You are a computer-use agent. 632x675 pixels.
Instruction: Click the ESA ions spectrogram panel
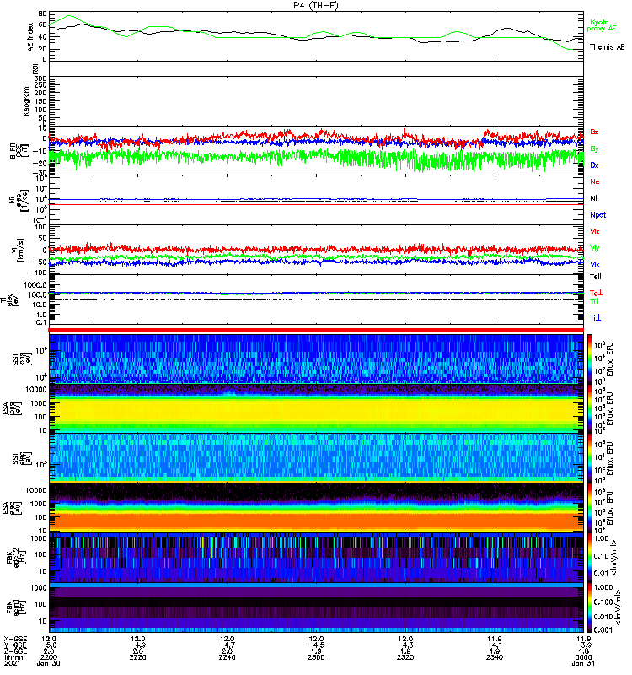pyautogui.click(x=316, y=408)
